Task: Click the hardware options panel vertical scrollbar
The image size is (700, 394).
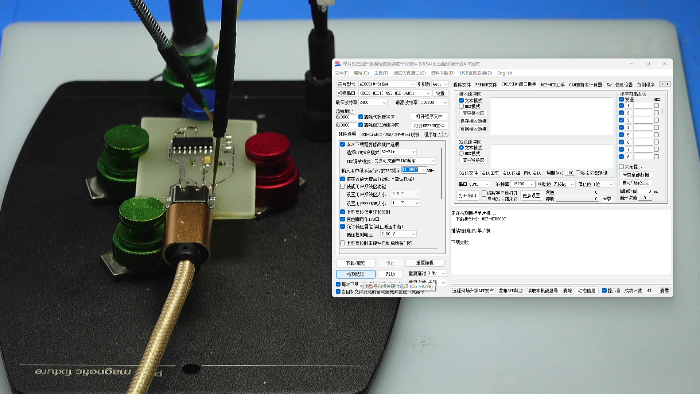Action: click(x=442, y=173)
